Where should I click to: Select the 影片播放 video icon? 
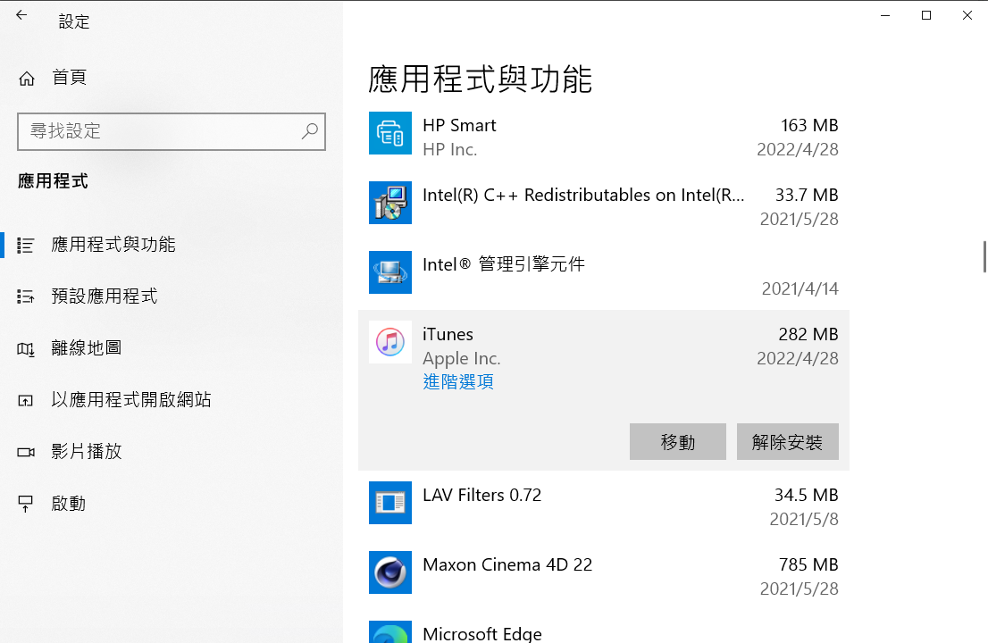[x=25, y=452]
